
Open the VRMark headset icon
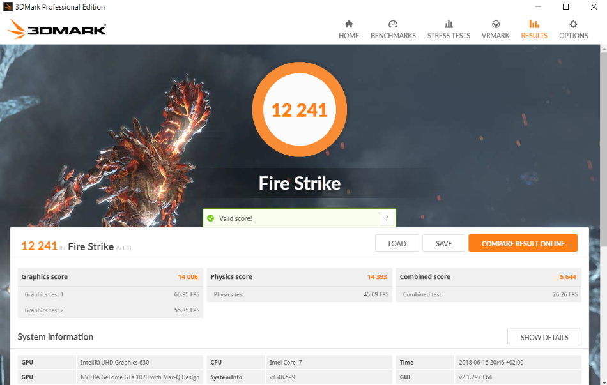496,24
